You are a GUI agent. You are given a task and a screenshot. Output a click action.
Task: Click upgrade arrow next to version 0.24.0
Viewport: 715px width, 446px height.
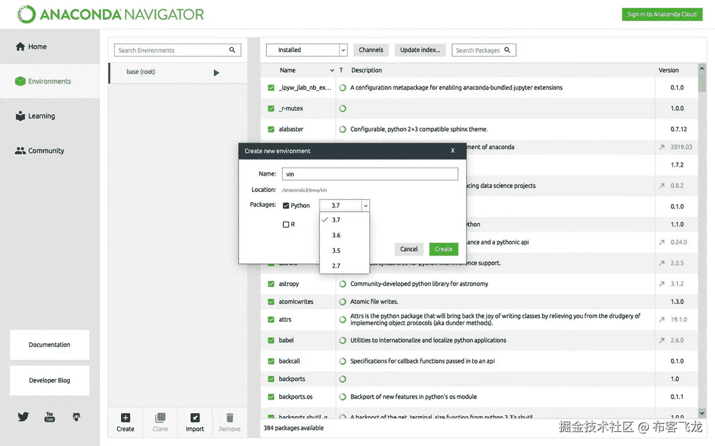click(662, 242)
